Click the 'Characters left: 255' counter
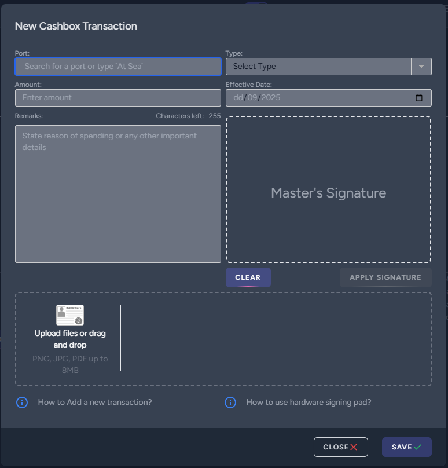This screenshot has width=448, height=468. coord(188,116)
